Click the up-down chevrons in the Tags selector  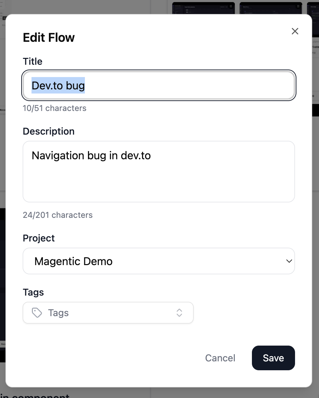coord(179,313)
